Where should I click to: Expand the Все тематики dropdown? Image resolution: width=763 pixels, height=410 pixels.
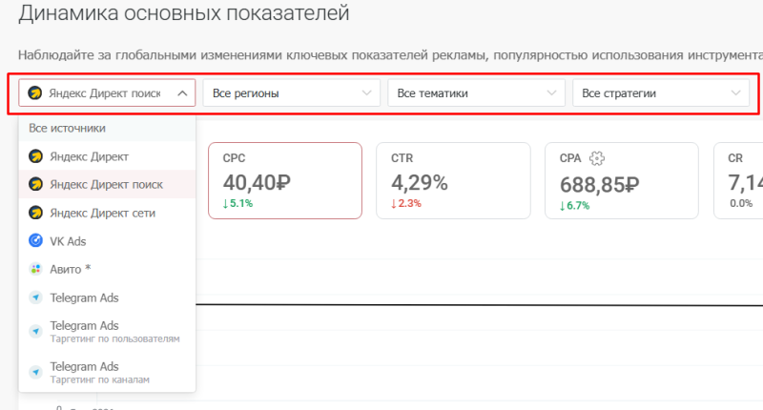tap(476, 92)
